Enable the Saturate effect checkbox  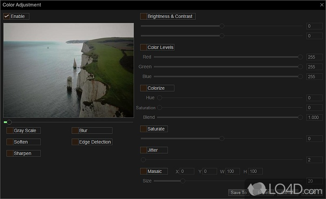click(x=143, y=129)
